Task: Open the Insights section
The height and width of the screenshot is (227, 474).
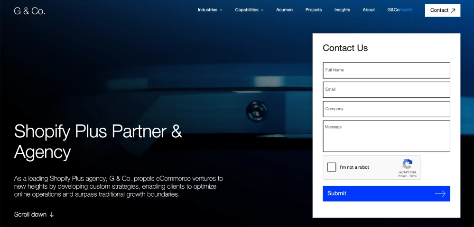Action: [342, 10]
